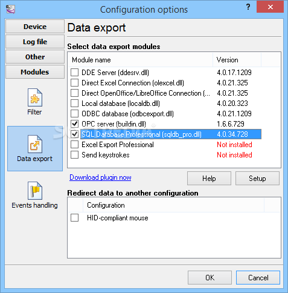Click the Cancel button

(x=258, y=278)
